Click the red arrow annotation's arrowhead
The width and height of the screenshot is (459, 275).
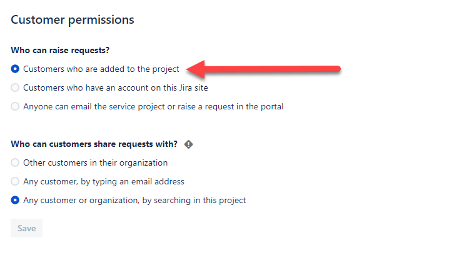point(196,69)
